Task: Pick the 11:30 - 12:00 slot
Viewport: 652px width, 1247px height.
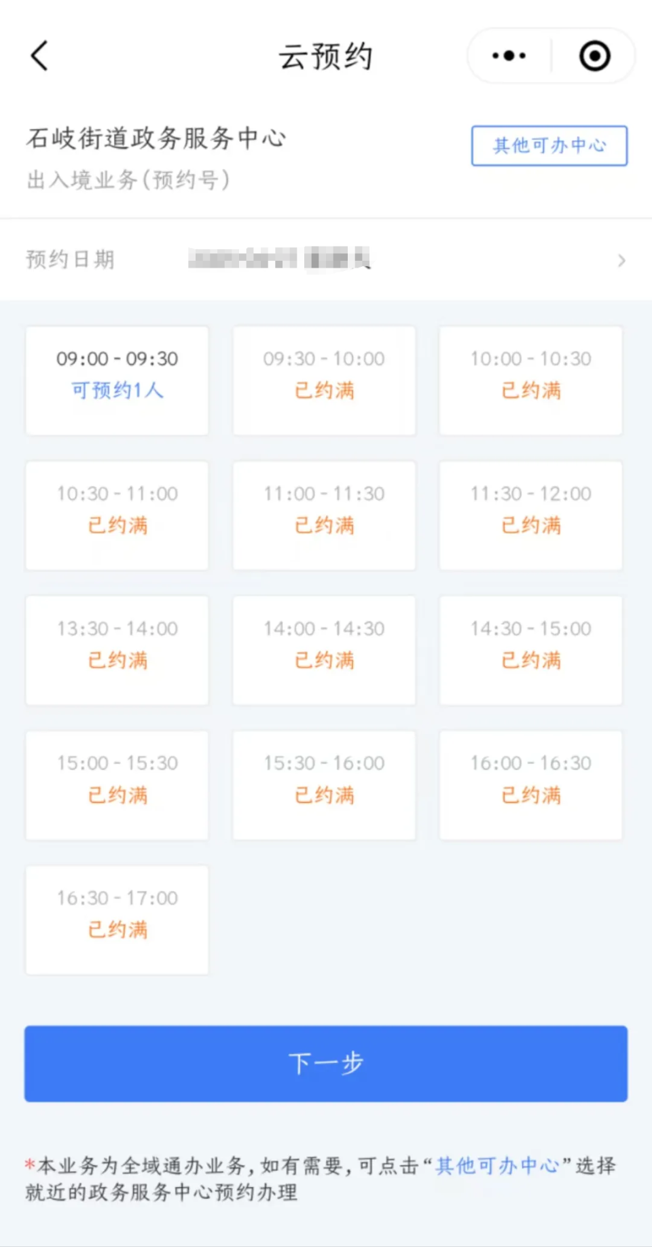Action: coord(530,516)
